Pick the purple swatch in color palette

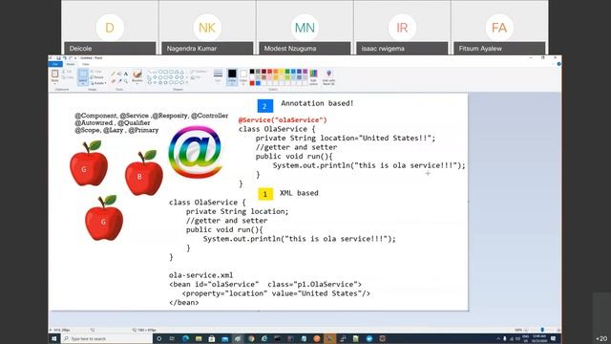(x=305, y=72)
